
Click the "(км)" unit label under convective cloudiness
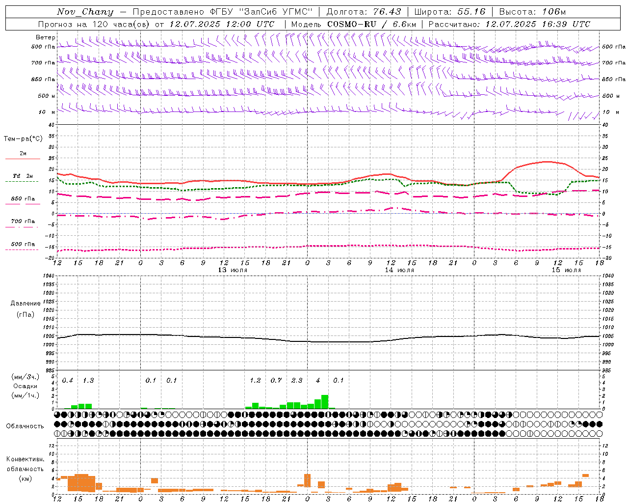[x=25, y=478]
